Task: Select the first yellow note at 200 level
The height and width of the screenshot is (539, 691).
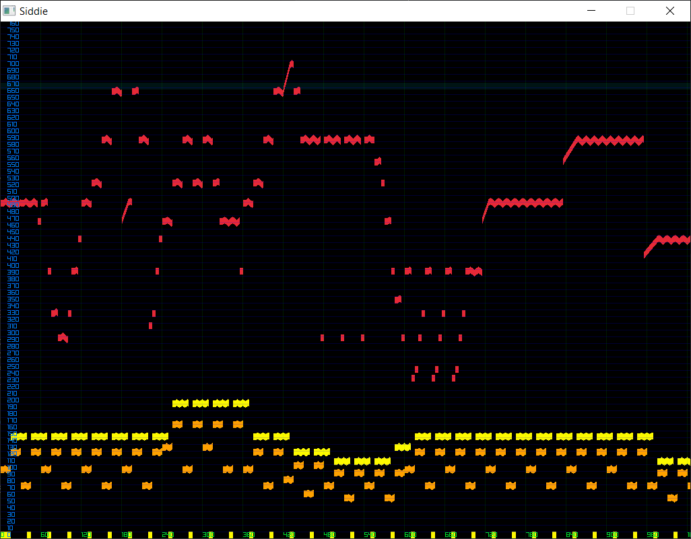Action: [x=180, y=403]
